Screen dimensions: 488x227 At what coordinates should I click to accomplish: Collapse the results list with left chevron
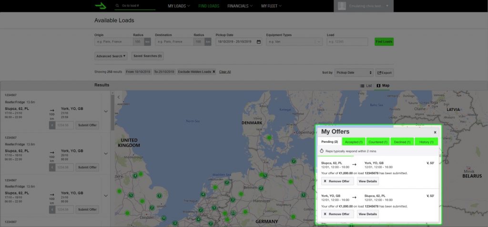coord(119,97)
